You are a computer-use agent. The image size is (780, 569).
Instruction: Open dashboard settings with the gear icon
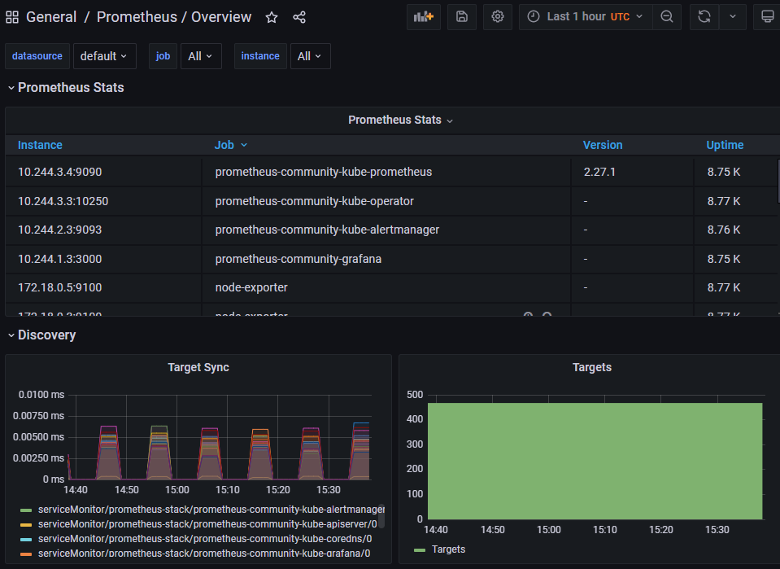[497, 16]
